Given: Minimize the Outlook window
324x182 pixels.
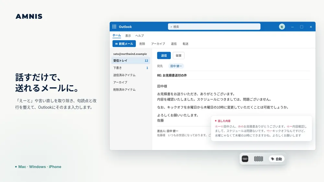Looking at the screenshot, I should tap(292, 27).
